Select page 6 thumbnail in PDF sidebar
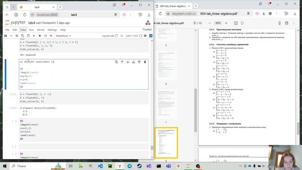The height and width of the screenshot is (170, 302). pyautogui.click(x=166, y=66)
